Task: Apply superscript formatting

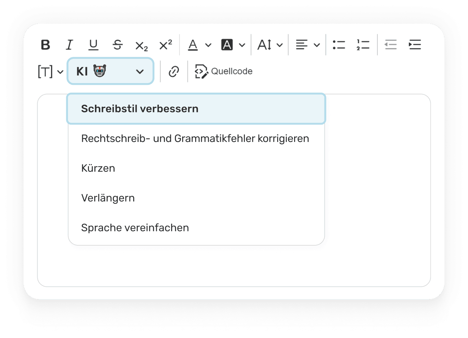Action: [166, 45]
